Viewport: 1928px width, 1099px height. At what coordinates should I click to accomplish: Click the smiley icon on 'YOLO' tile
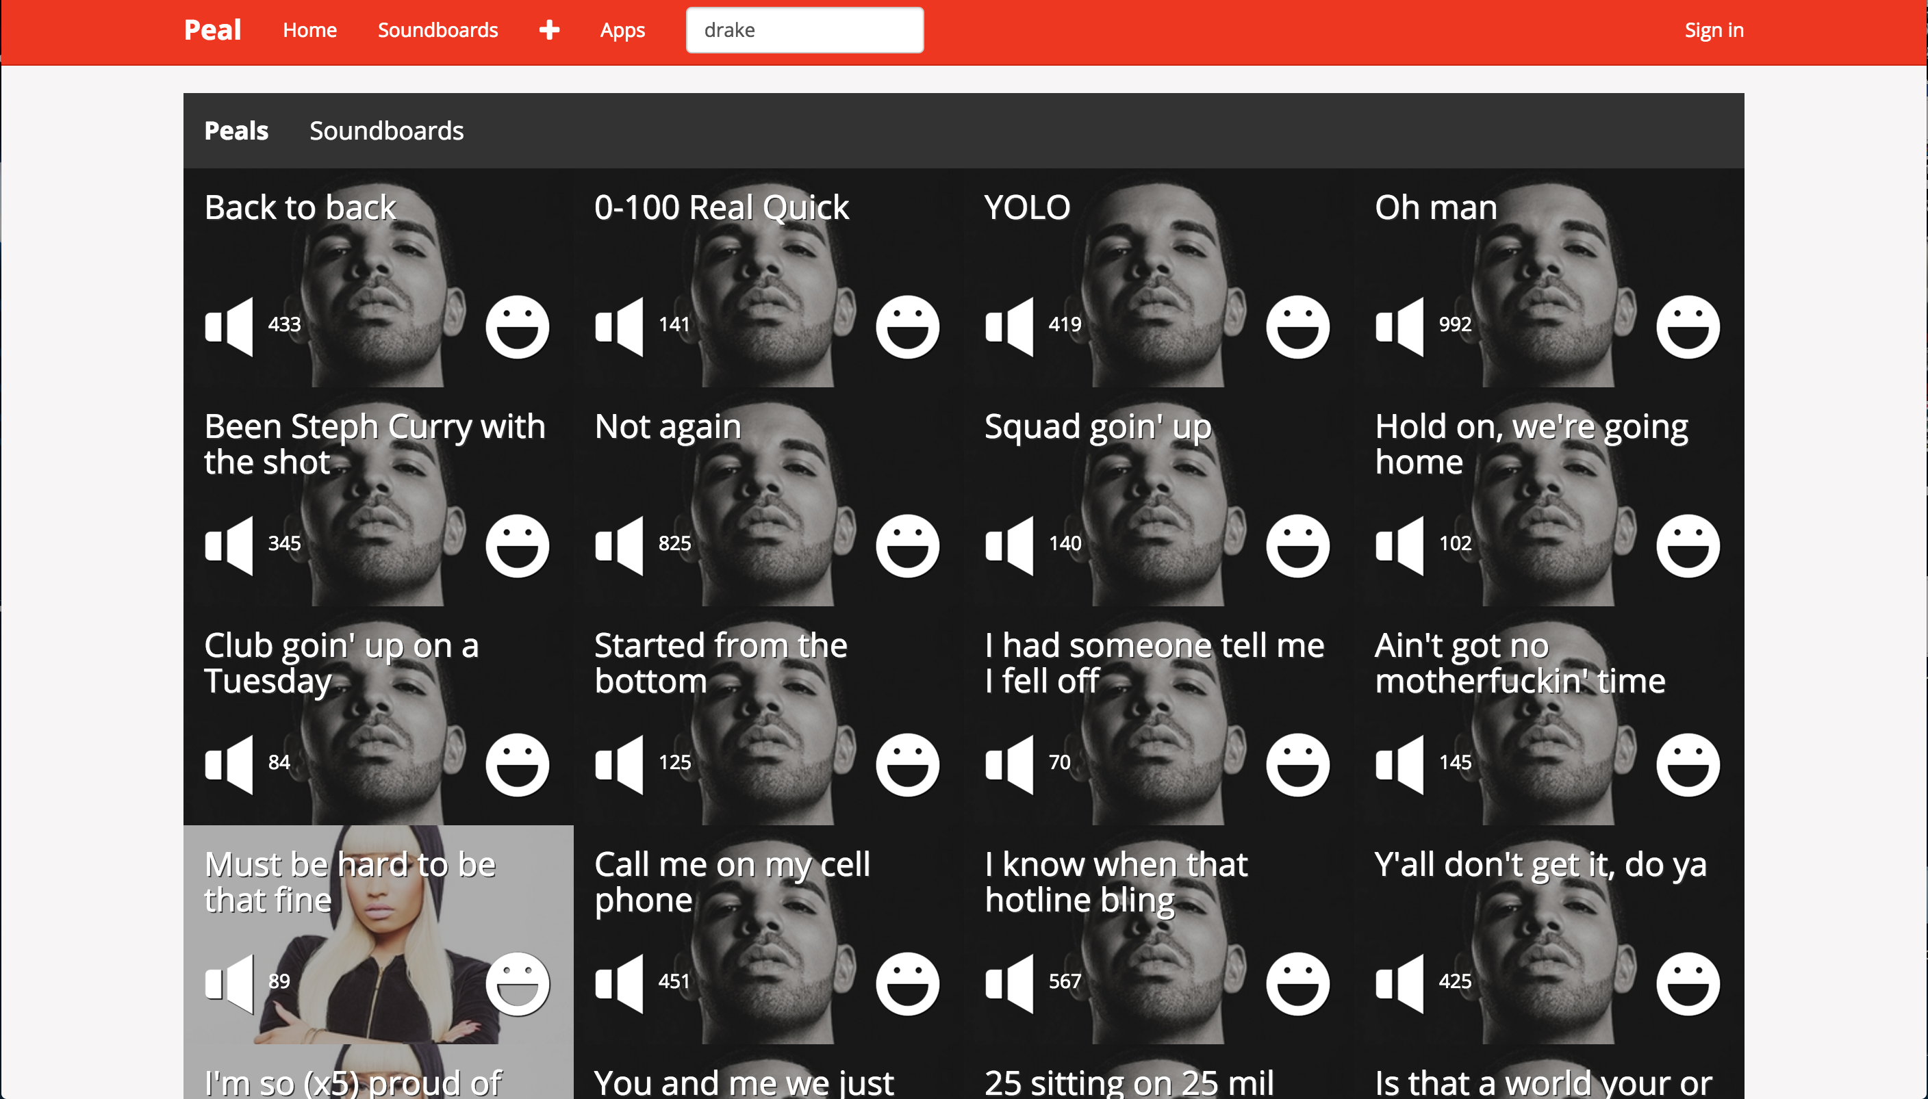1297,326
